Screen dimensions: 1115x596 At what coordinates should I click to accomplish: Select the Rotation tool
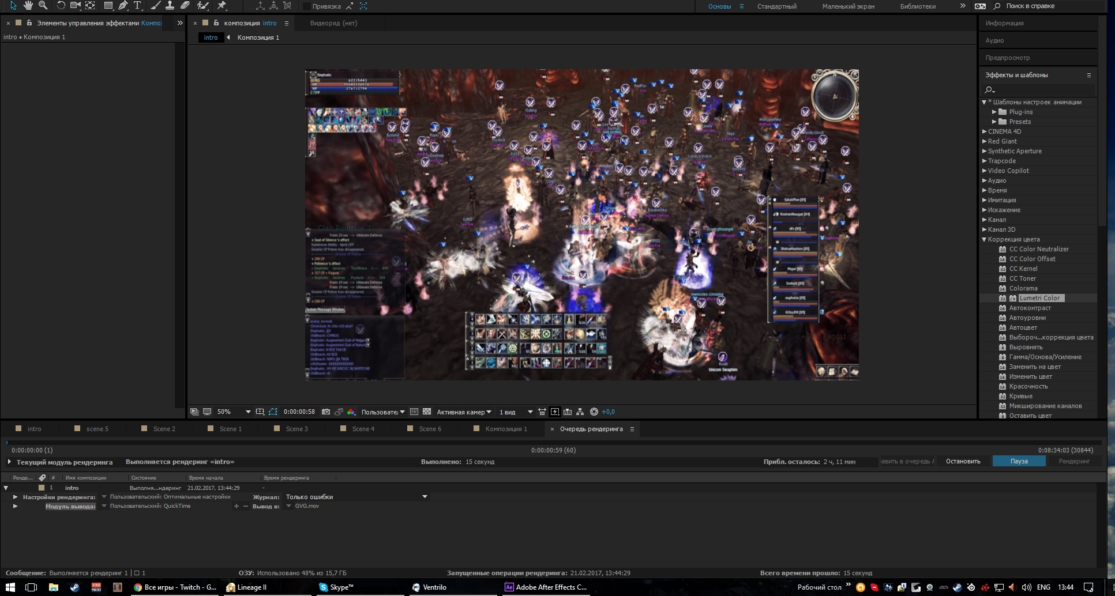click(61, 6)
